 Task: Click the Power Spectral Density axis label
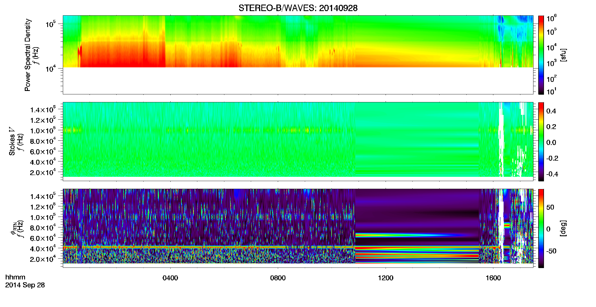coord(28,55)
